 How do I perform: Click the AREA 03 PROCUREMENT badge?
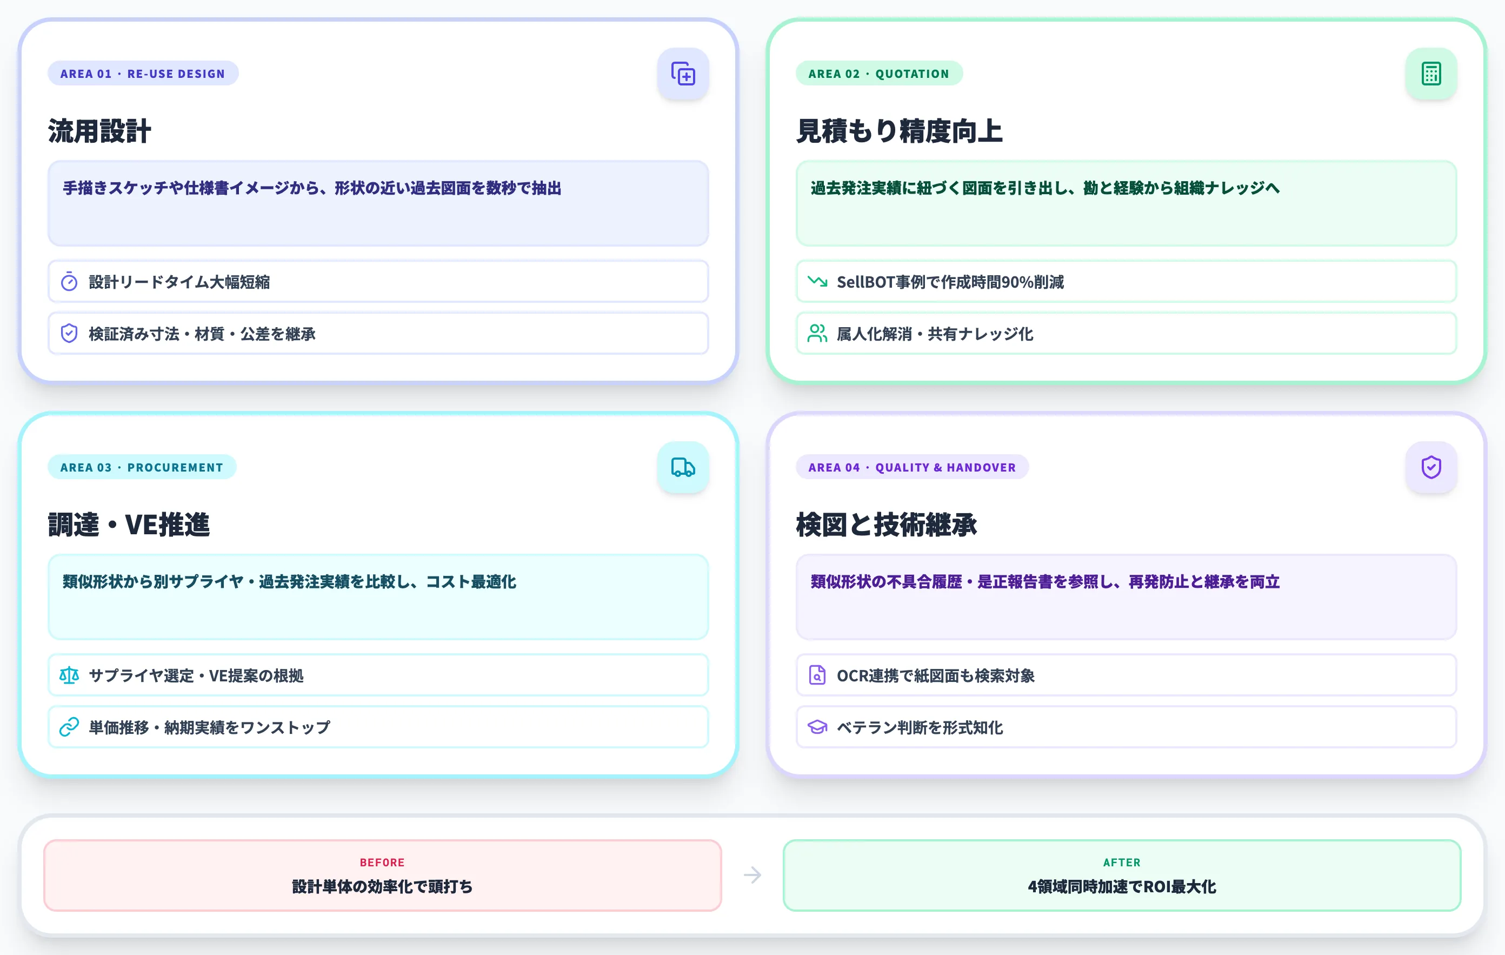(142, 467)
